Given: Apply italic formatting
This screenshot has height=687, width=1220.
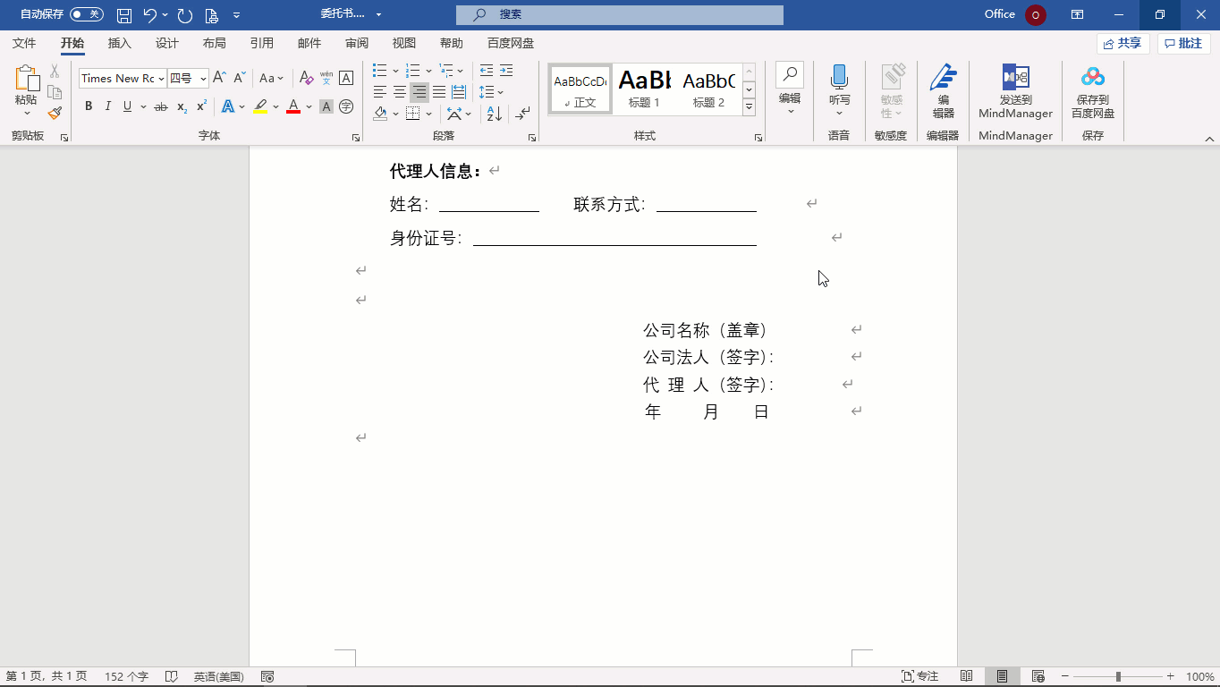Looking at the screenshot, I should click(107, 106).
